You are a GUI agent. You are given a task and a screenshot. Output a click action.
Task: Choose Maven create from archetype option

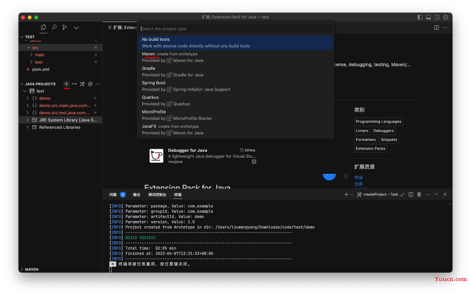click(235, 57)
